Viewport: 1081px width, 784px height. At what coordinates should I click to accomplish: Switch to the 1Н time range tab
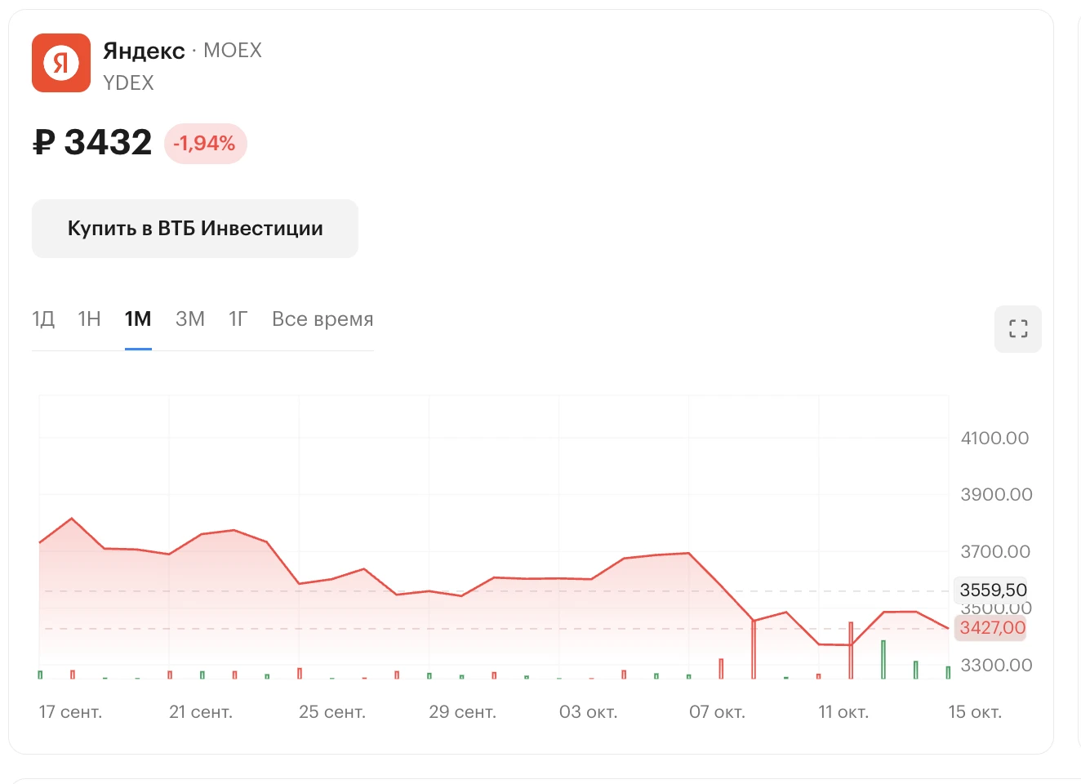(x=90, y=318)
